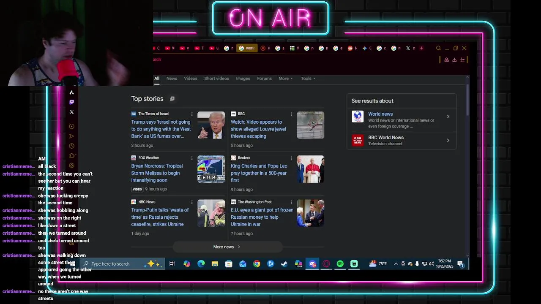Open the notification center icon
Image resolution: width=541 pixels, height=304 pixels.
click(x=460, y=264)
